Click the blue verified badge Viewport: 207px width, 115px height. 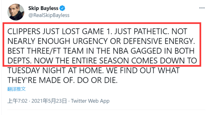(x=62, y=8)
